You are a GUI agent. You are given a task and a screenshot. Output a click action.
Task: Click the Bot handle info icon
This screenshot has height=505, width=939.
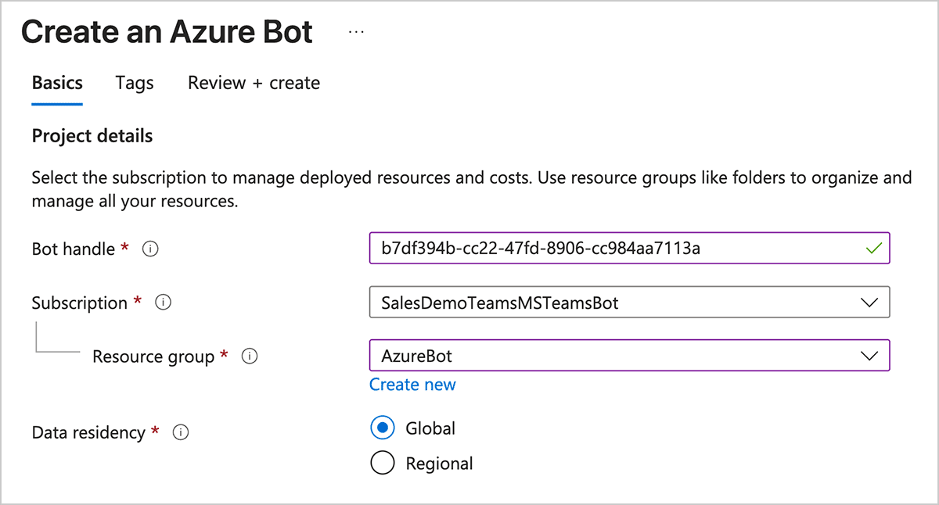point(151,249)
